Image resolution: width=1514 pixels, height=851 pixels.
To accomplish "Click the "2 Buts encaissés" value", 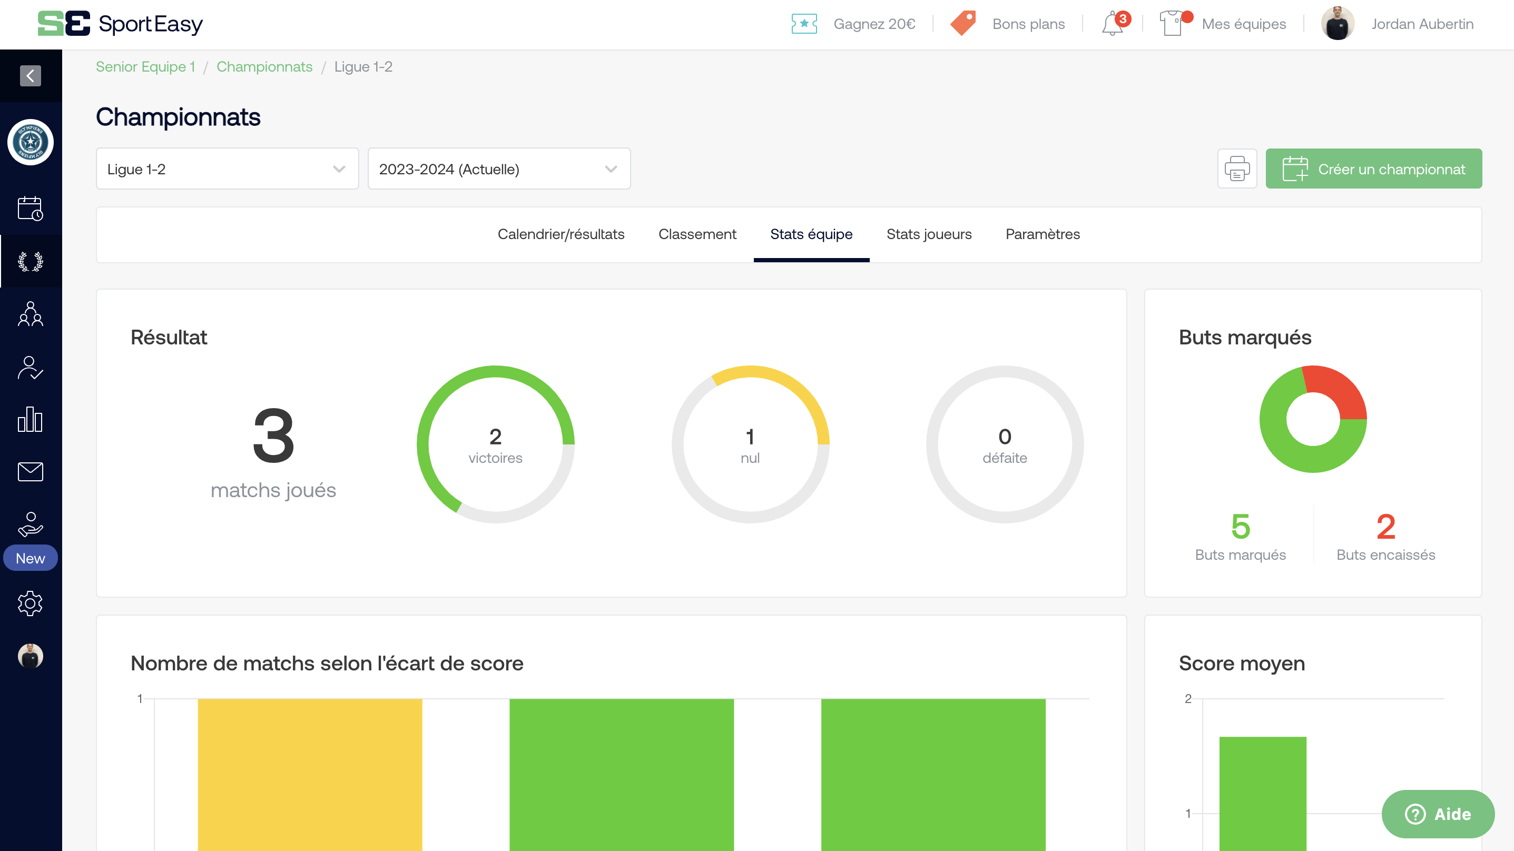I will coord(1386,537).
